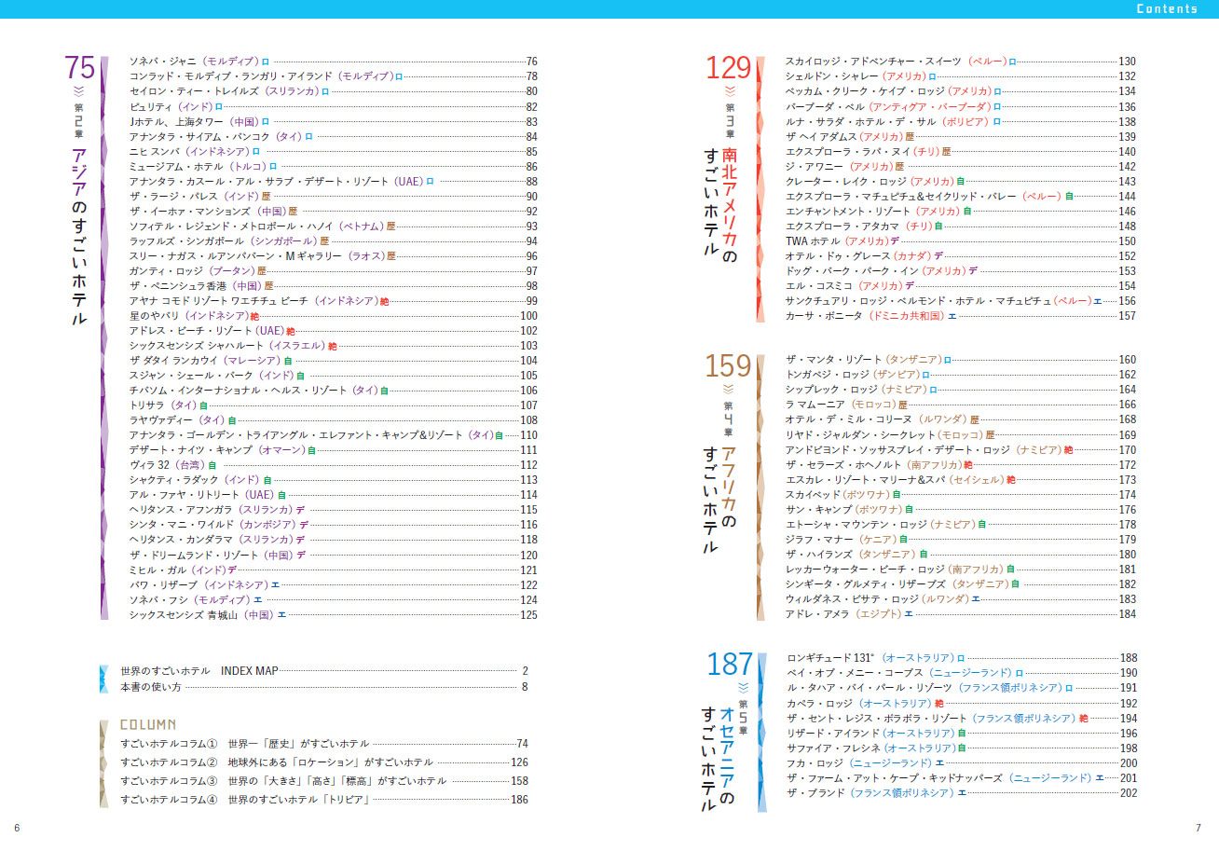Click the red 絶 icon after 星のやバリ
The width and height of the screenshot is (1219, 851).
[x=254, y=317]
